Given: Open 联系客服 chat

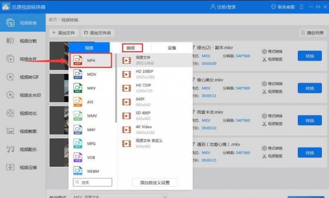Looking at the screenshot, I should [x=283, y=7].
